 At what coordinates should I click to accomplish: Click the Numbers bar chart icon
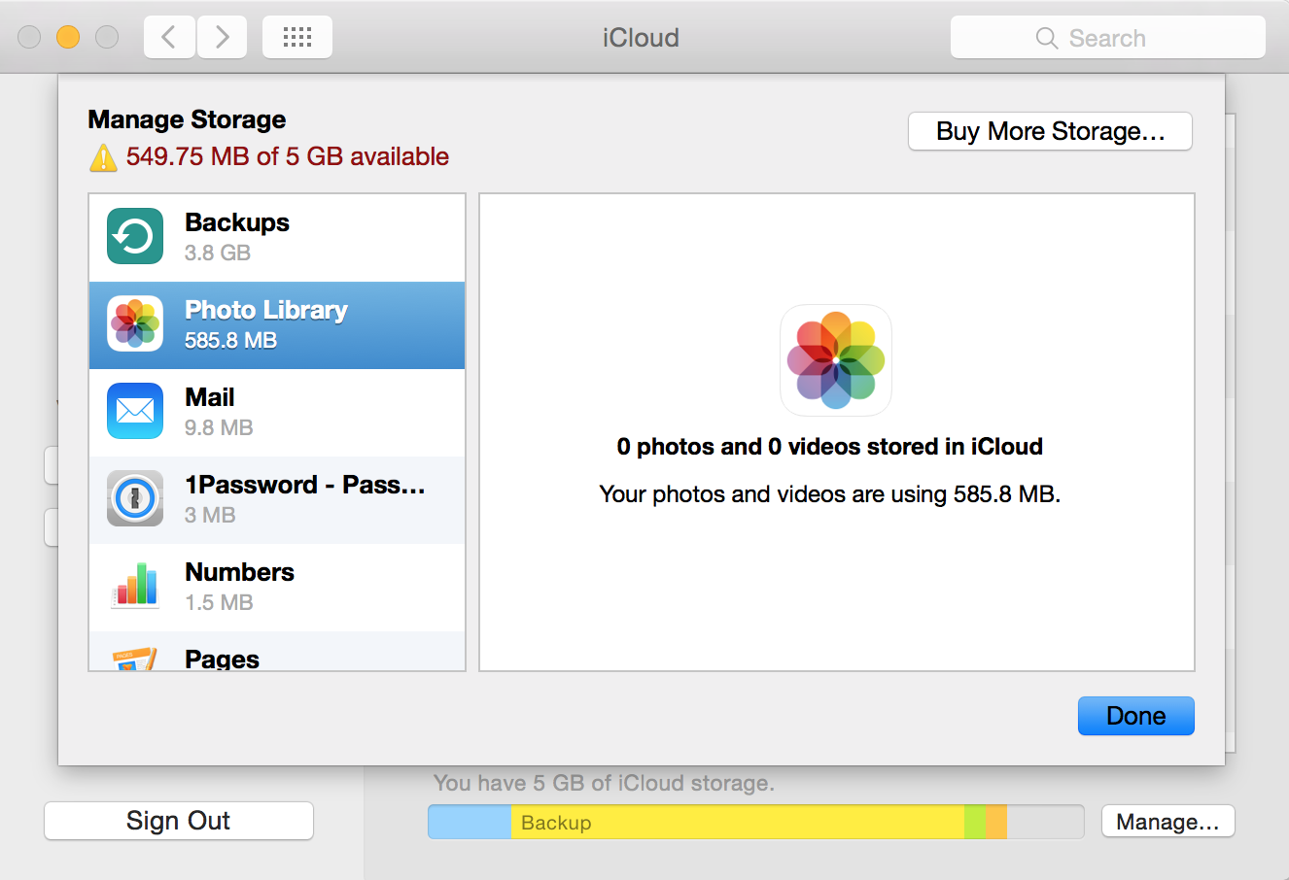click(135, 586)
